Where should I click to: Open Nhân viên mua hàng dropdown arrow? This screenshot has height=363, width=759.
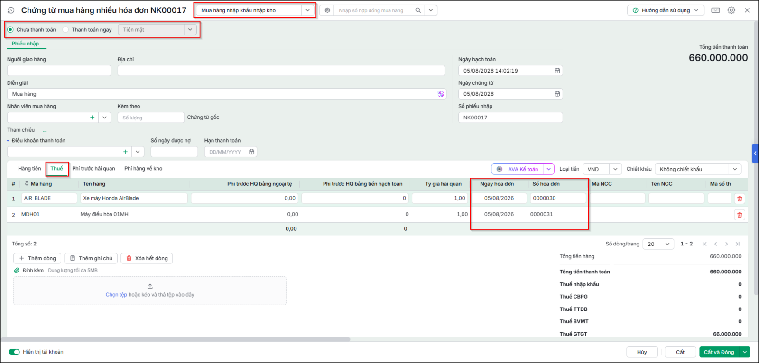[x=105, y=118]
